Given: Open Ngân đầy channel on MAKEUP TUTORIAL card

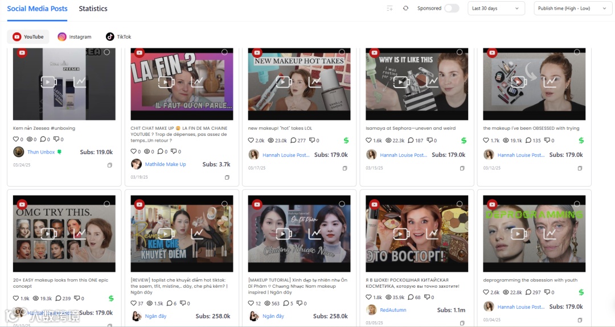Looking at the screenshot, I should coord(273,316).
